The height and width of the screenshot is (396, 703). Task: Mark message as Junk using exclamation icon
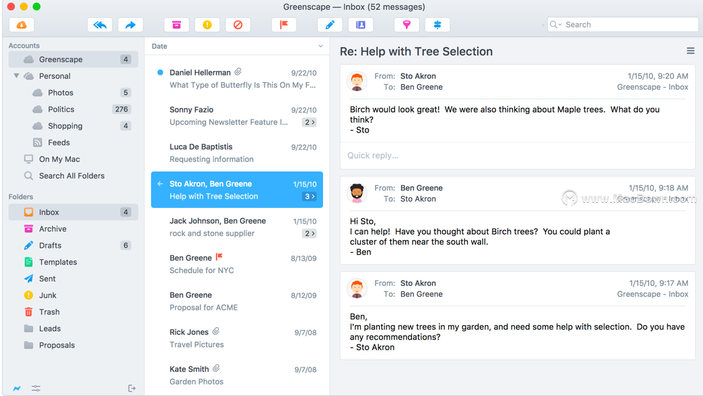pos(207,25)
